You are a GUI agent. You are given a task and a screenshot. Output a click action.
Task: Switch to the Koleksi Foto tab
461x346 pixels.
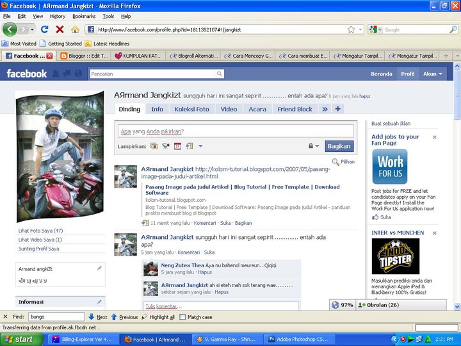pyautogui.click(x=192, y=109)
